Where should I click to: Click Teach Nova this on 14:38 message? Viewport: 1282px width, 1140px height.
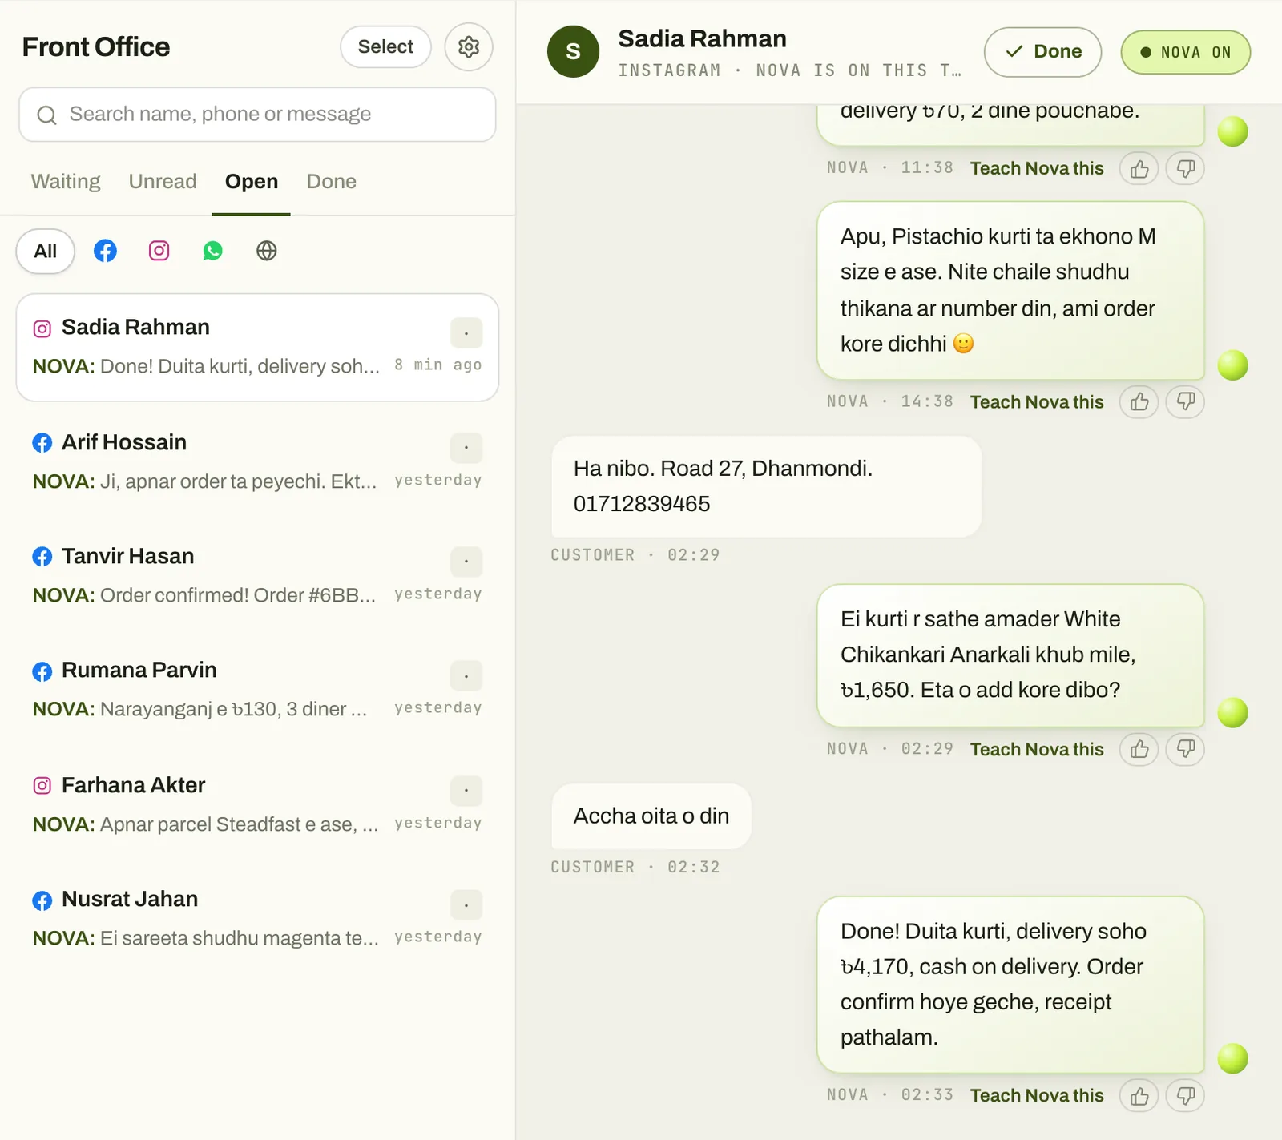[1037, 402]
